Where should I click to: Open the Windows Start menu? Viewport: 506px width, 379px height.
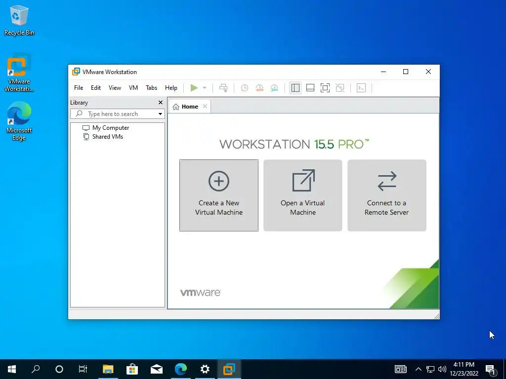point(12,369)
